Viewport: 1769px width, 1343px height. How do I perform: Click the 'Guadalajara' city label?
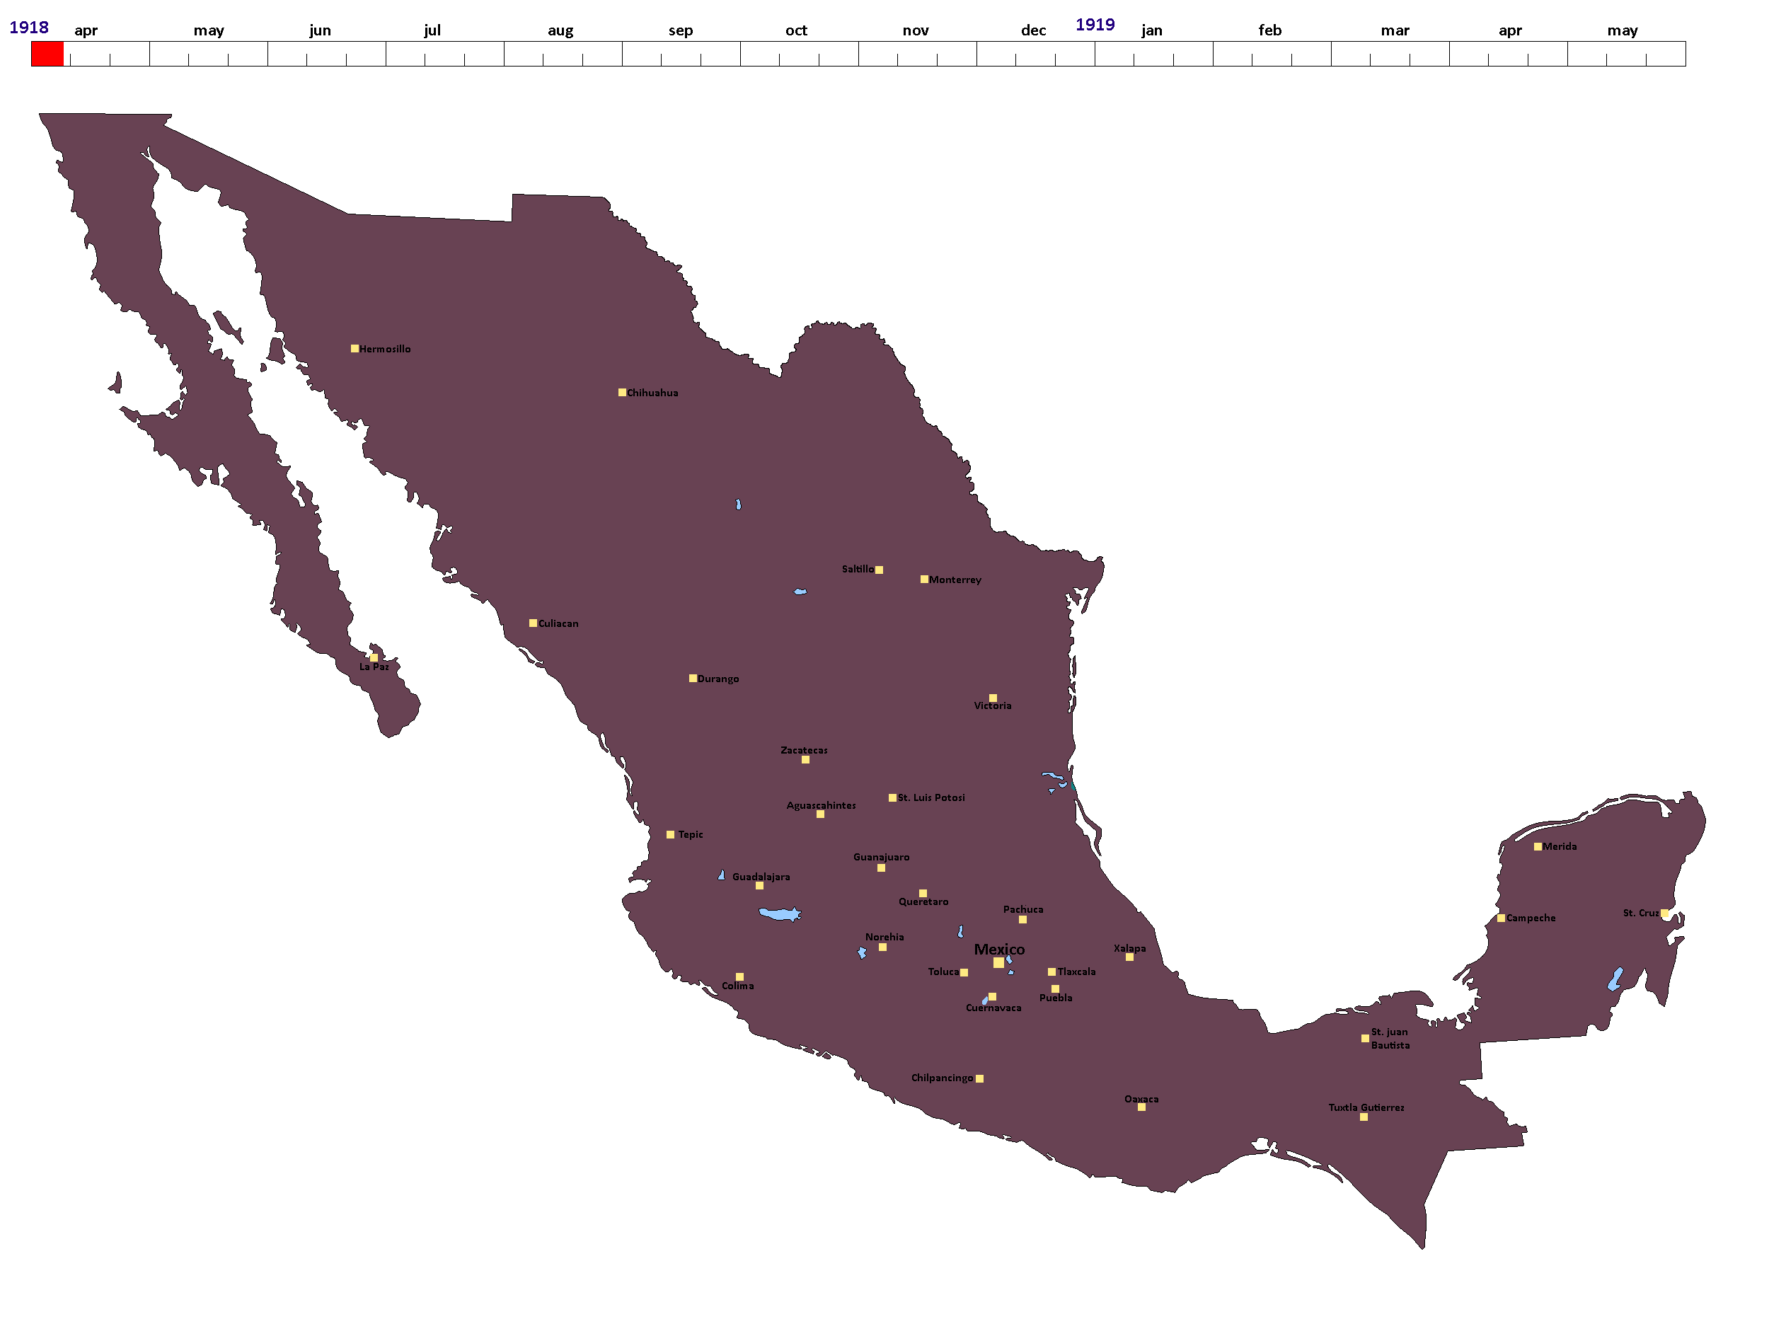click(761, 877)
